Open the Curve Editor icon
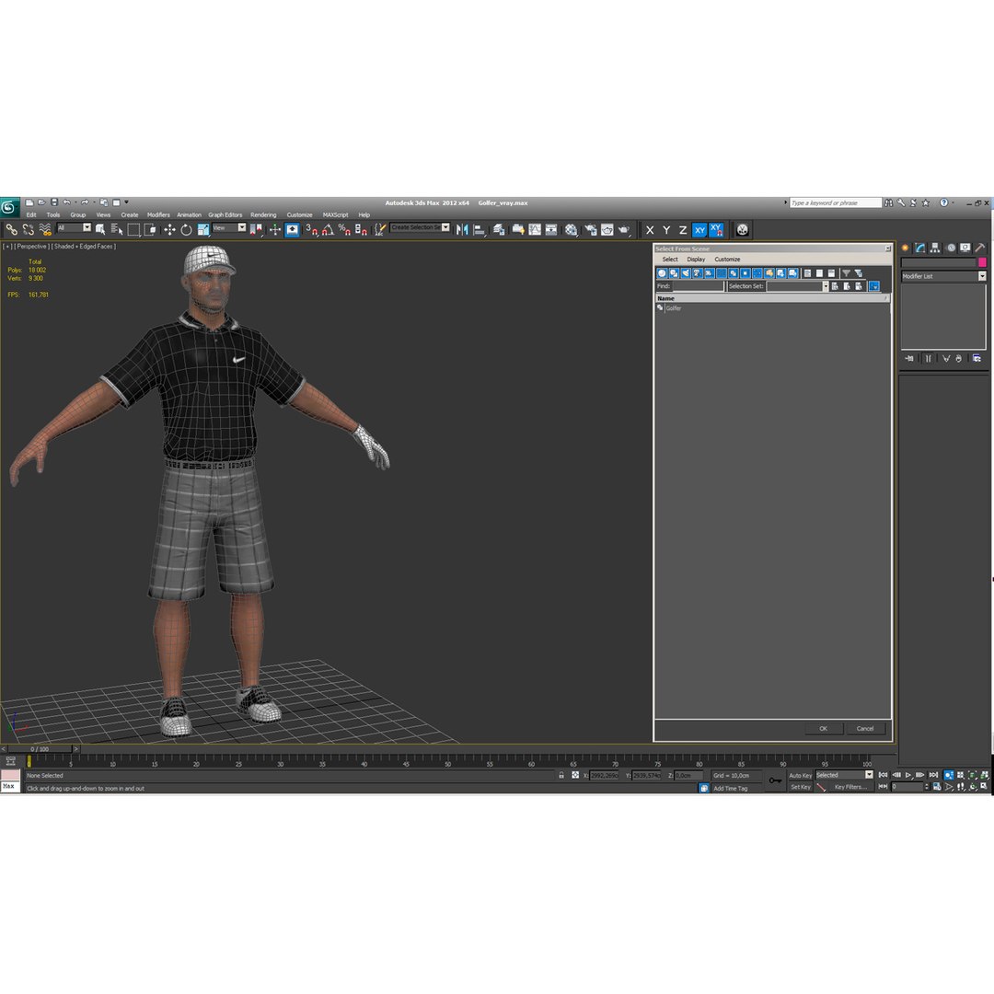 [x=535, y=229]
